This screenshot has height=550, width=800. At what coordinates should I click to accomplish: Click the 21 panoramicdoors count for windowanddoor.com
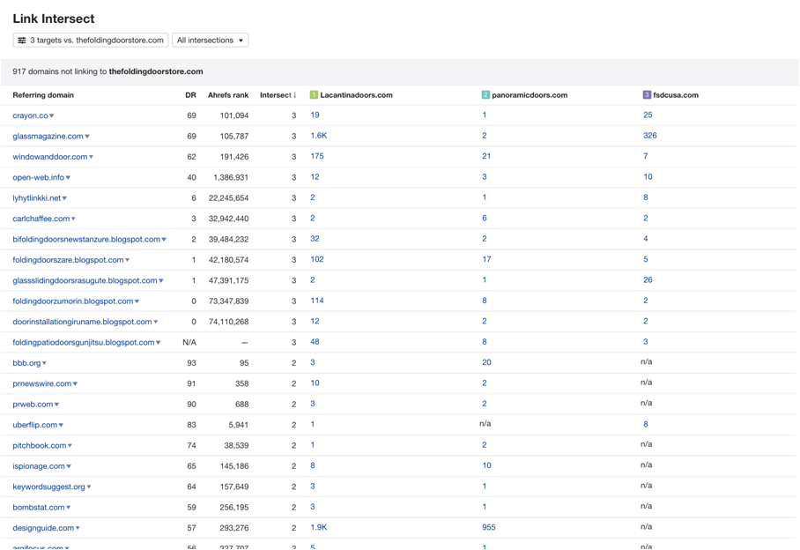(486, 156)
